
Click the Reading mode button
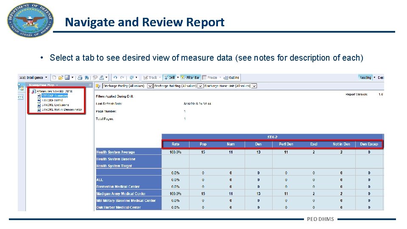[x=365, y=77]
